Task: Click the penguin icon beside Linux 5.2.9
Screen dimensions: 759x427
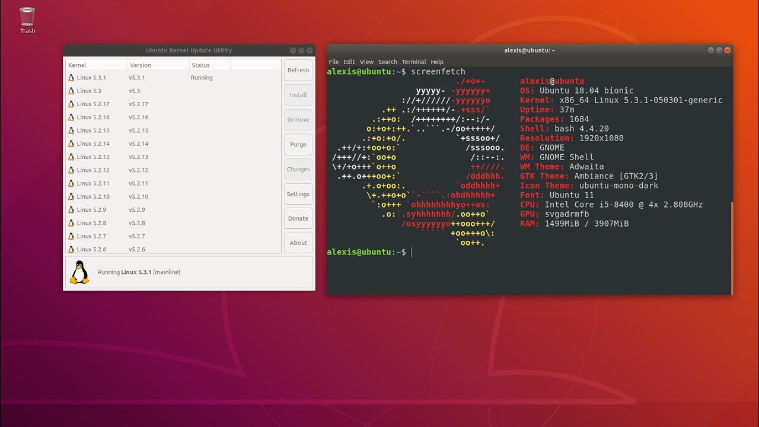Action: [71, 210]
